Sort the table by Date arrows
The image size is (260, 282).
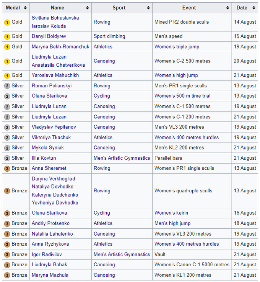(x=254, y=8)
